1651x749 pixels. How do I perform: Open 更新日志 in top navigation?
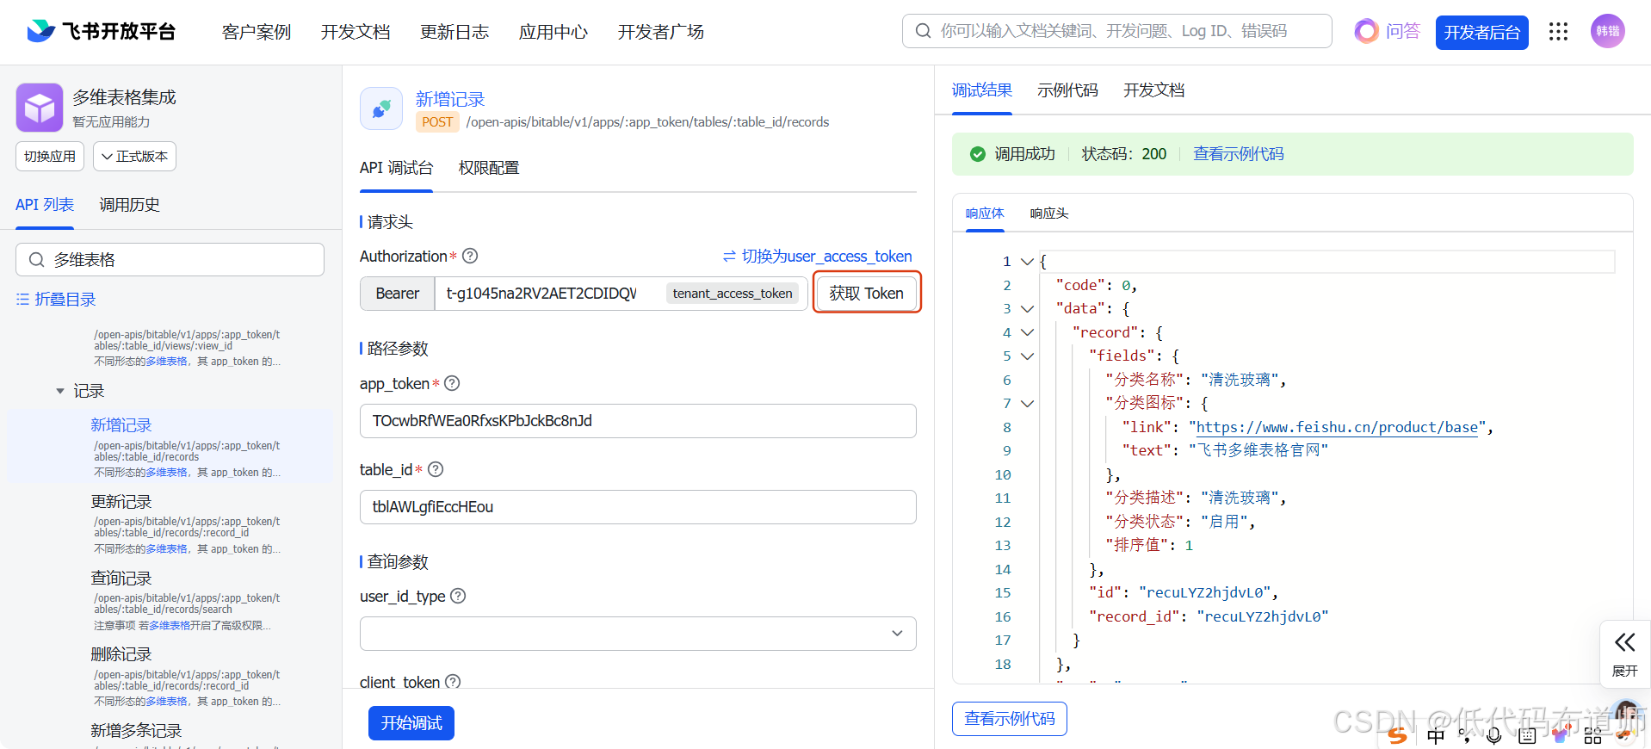pyautogui.click(x=454, y=32)
